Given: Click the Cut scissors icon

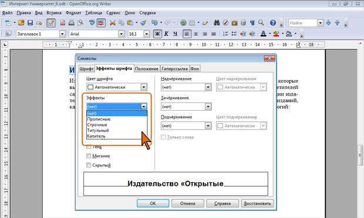Looking at the screenshot, I should tap(113, 23).
